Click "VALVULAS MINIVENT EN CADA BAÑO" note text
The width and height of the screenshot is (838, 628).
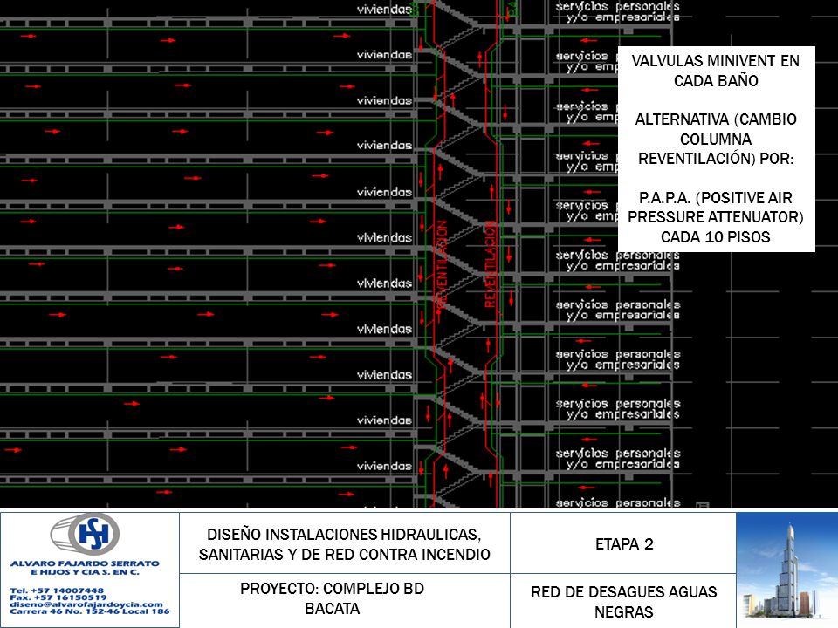(x=716, y=71)
